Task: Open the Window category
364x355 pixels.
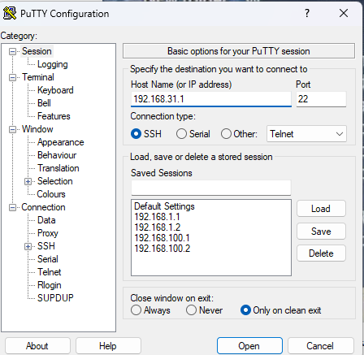Action: (37, 129)
